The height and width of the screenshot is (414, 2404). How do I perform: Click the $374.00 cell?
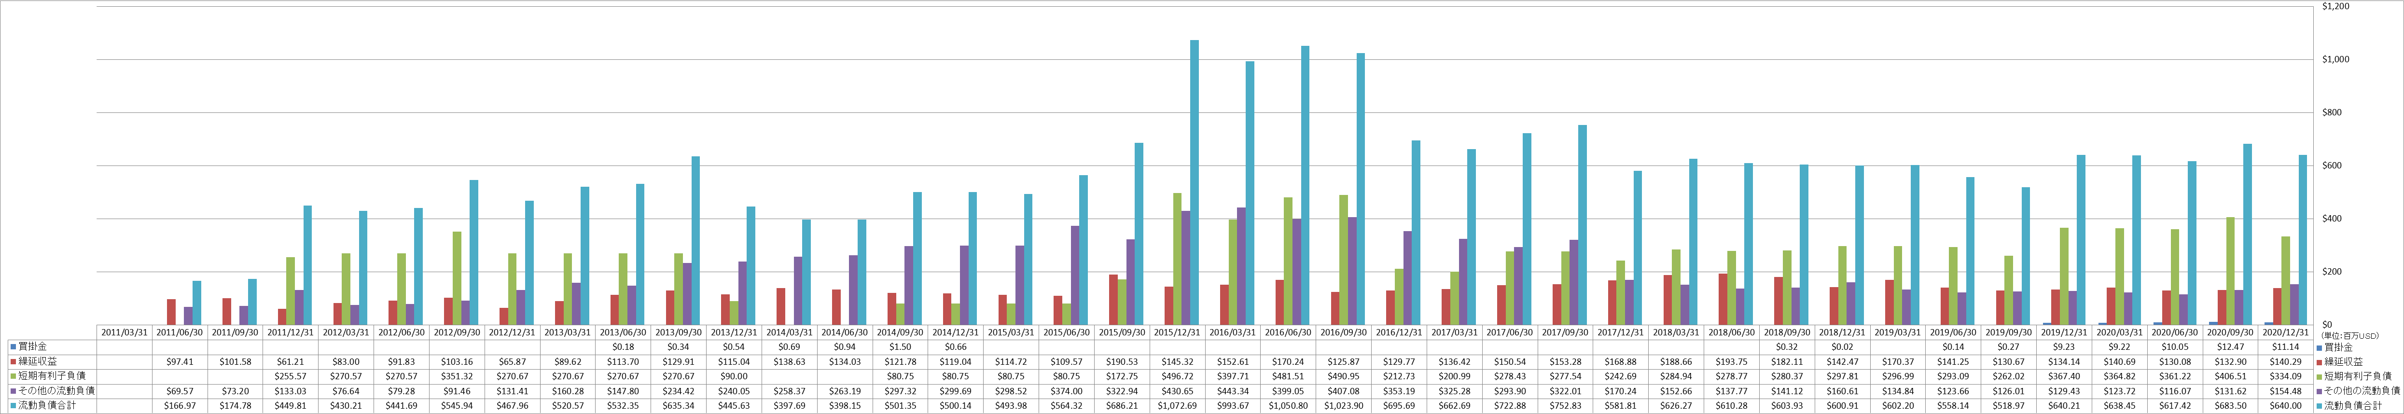1067,391
